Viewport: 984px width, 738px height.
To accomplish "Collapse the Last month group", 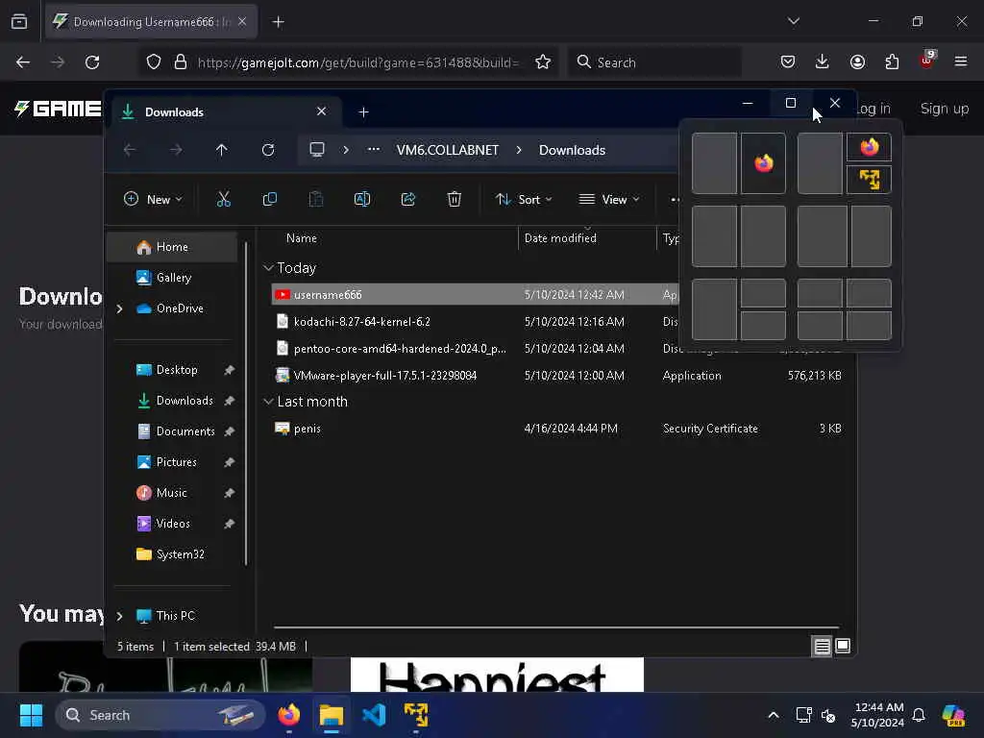I will click(269, 402).
